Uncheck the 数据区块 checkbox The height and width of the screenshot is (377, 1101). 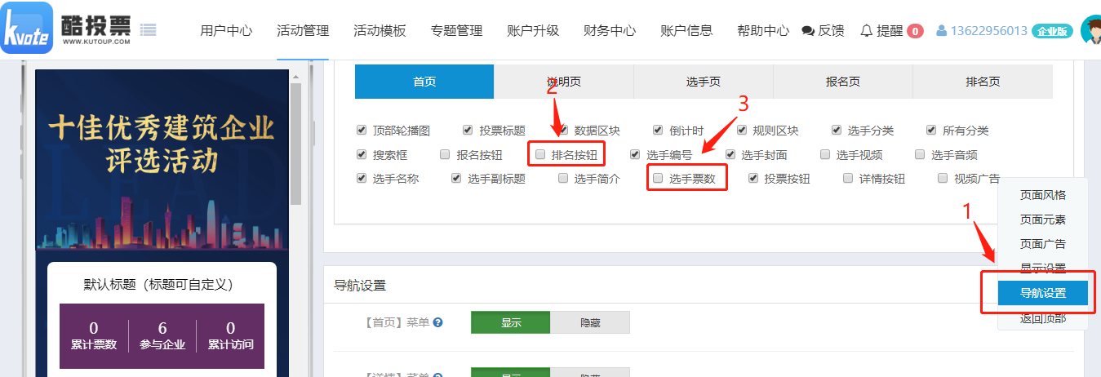click(562, 130)
